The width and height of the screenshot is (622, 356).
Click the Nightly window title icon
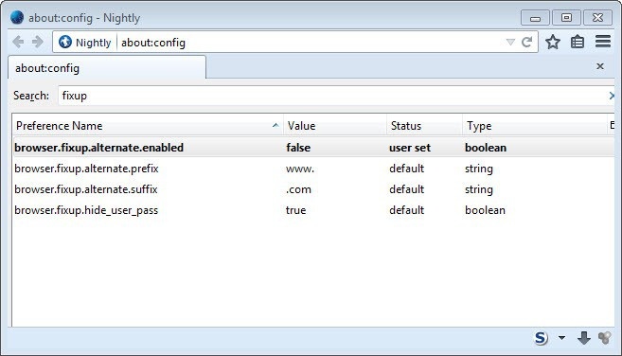[x=17, y=17]
